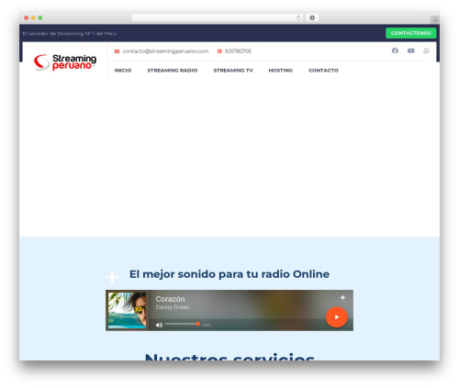The image size is (459, 388).
Task: Click the contacto@streamingperuano.com email link
Action: (x=165, y=51)
